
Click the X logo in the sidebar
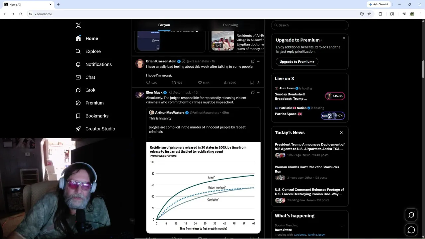click(78, 26)
